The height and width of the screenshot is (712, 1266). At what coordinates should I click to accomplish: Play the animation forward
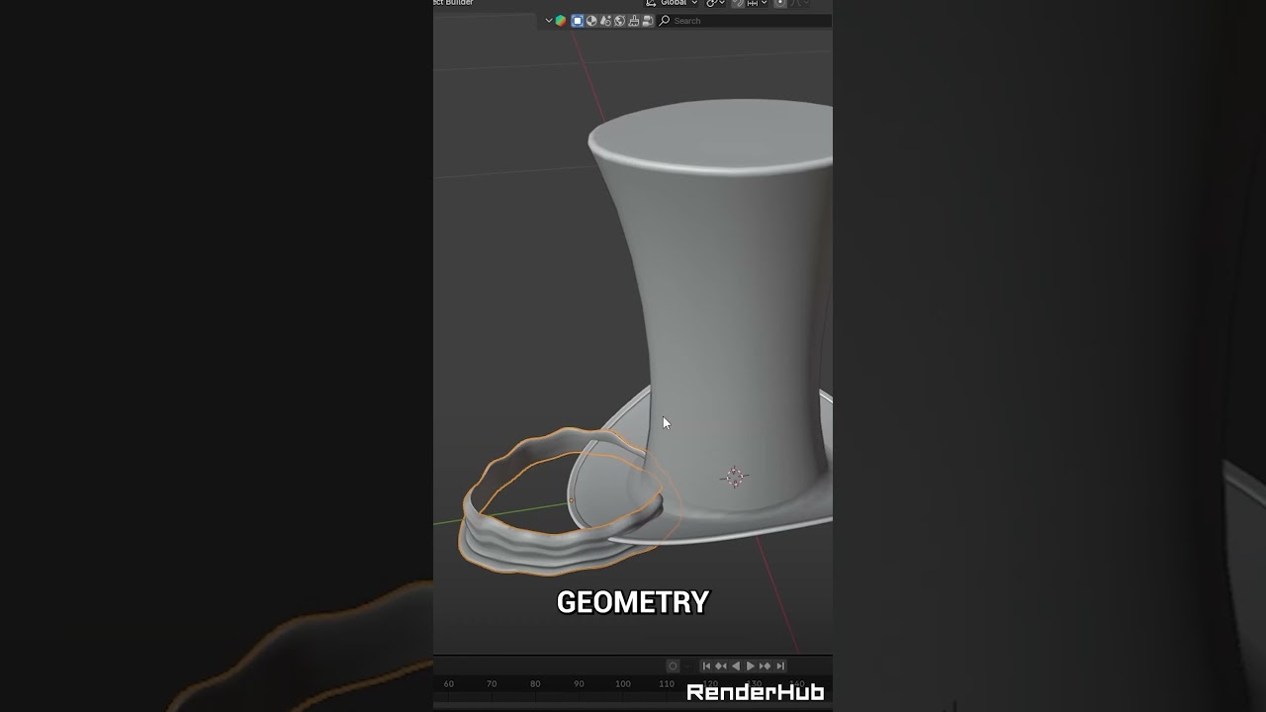[751, 666]
